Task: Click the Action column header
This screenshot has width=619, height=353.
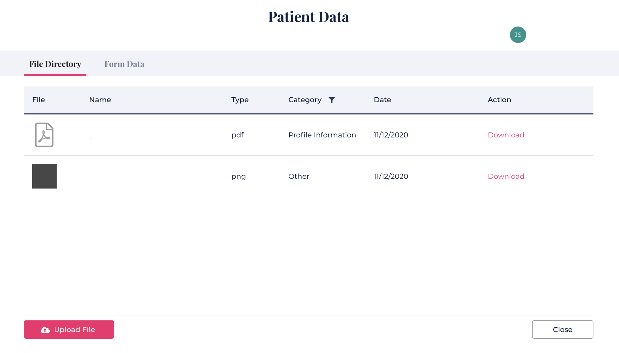Action: [499, 100]
